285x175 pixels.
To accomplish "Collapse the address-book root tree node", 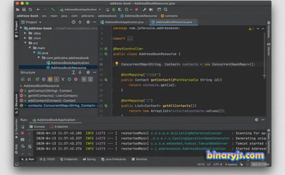I will (21, 28).
